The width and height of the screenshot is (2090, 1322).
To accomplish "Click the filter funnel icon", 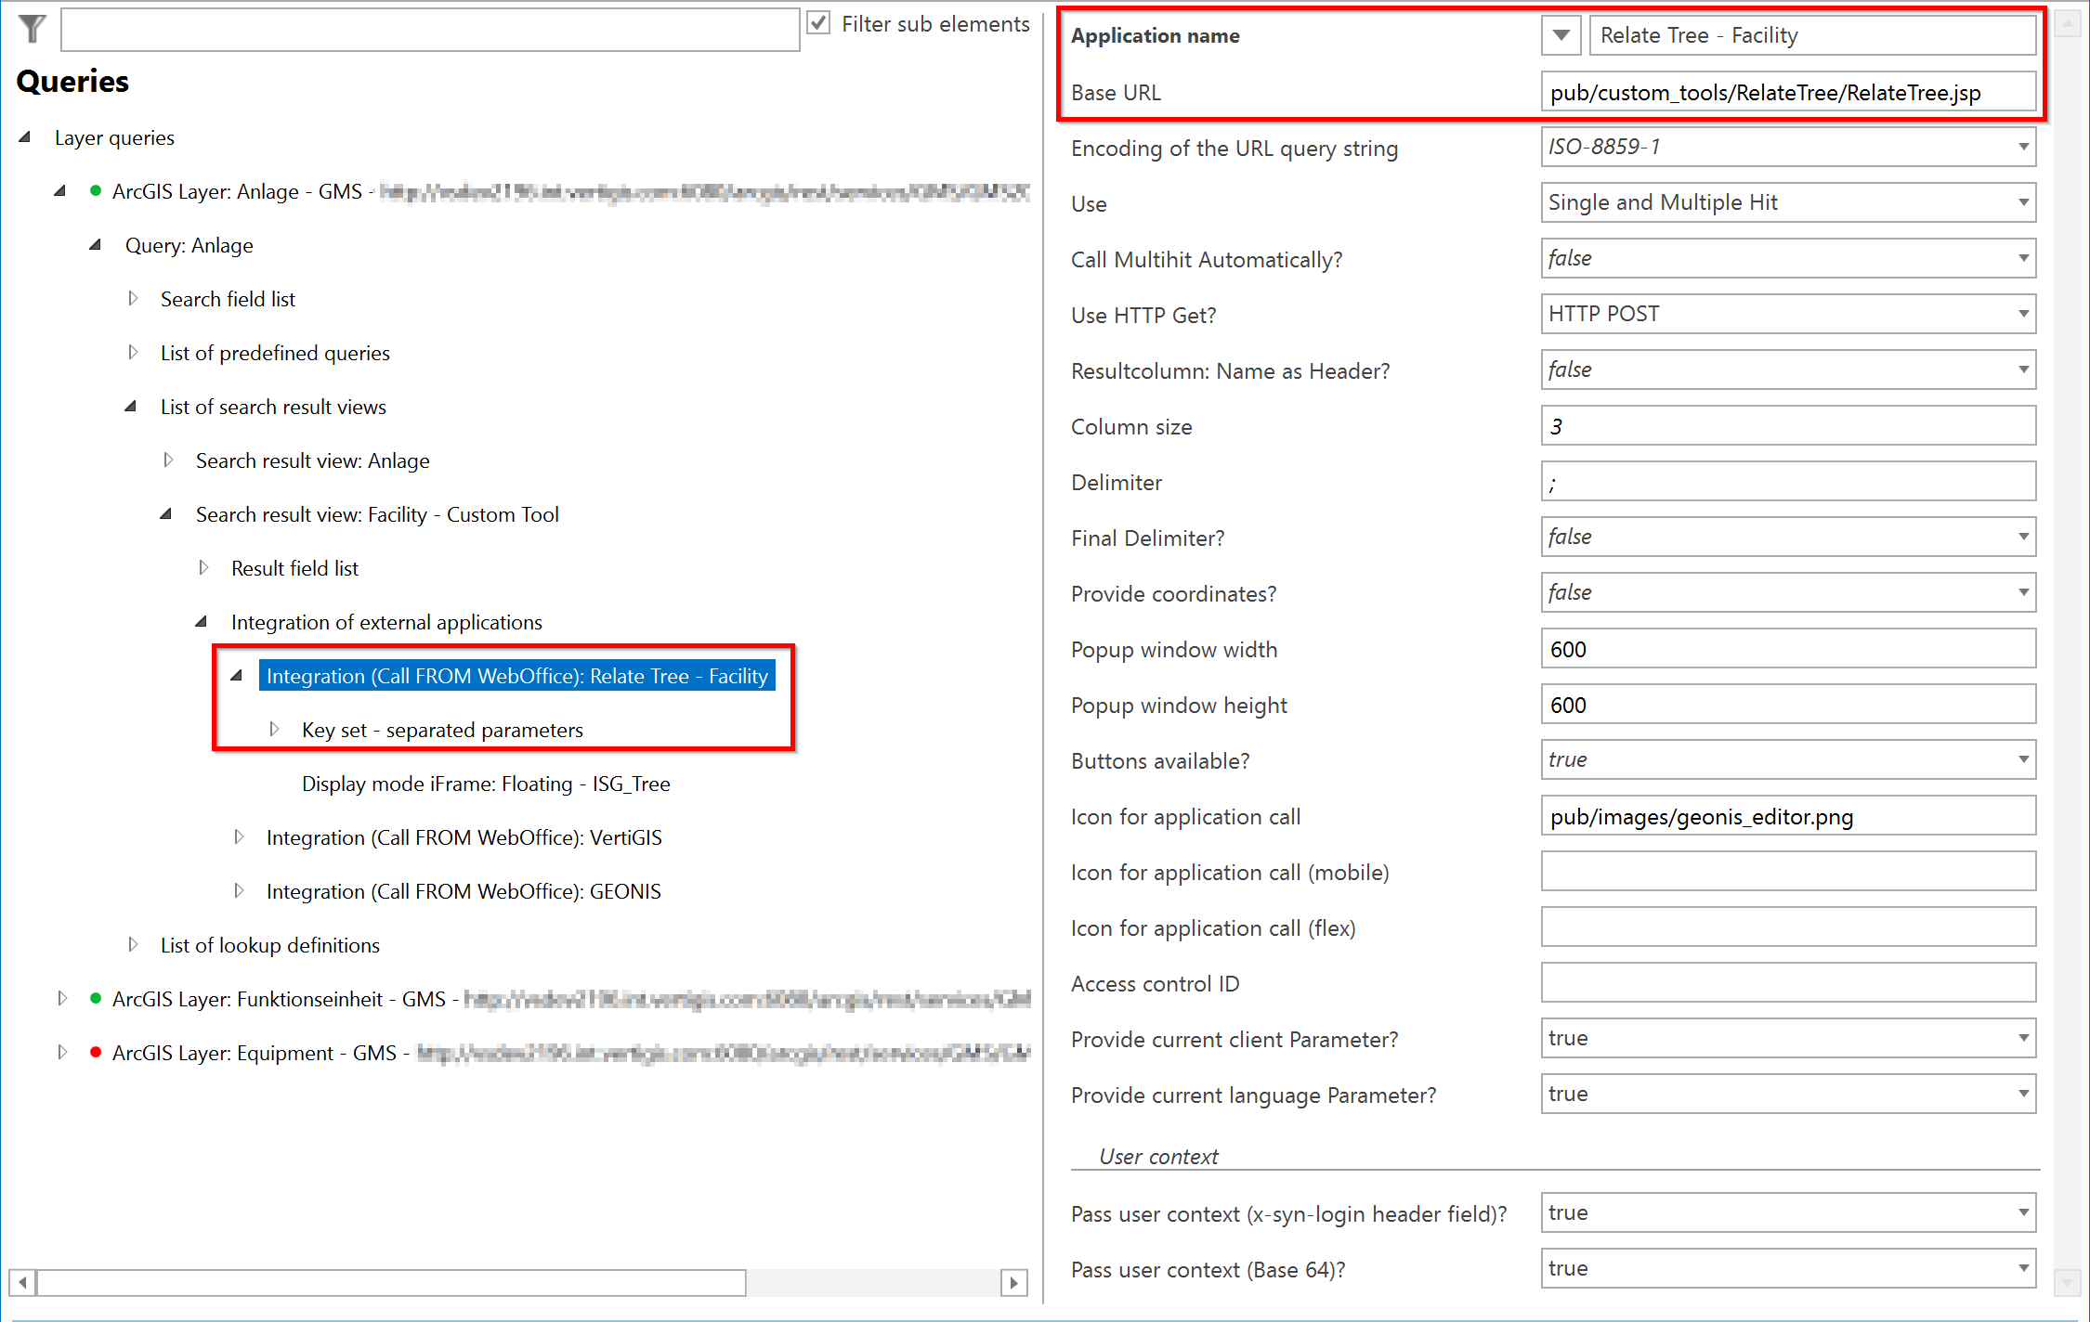I will click(31, 29).
